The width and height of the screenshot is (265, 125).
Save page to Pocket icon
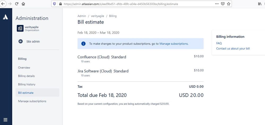point(223,4)
